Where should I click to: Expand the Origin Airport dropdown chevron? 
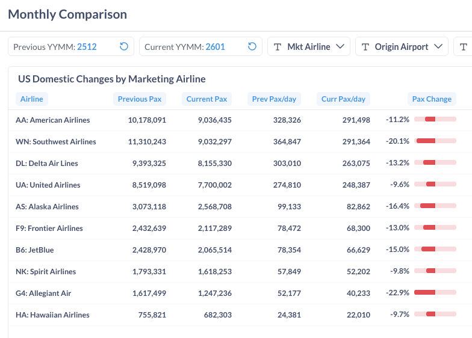point(439,46)
